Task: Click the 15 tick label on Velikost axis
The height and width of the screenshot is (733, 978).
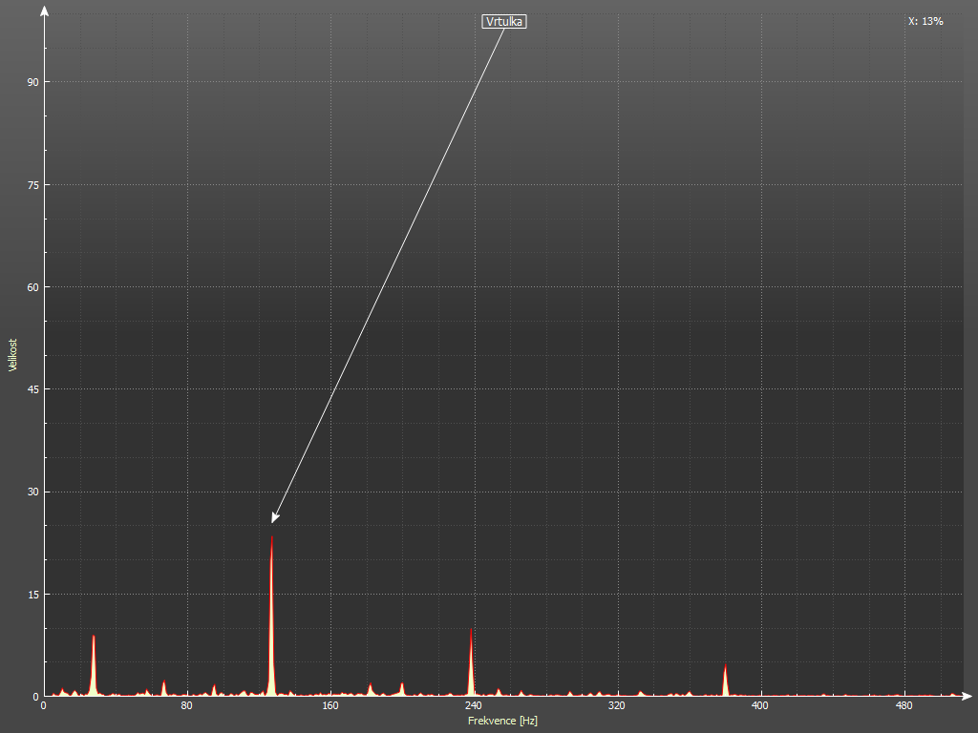Action: pyautogui.click(x=32, y=594)
